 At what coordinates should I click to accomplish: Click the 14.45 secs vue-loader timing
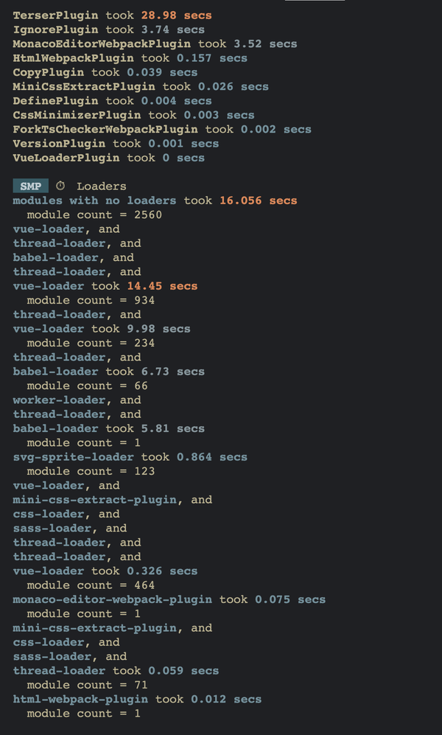tap(163, 286)
